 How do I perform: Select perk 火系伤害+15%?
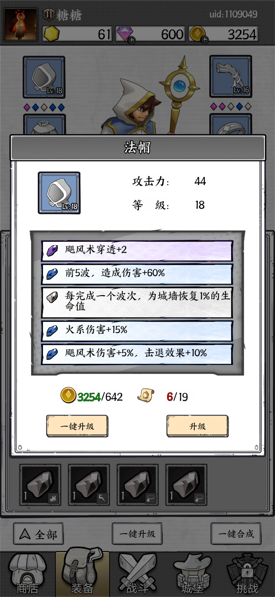pyautogui.click(x=137, y=331)
